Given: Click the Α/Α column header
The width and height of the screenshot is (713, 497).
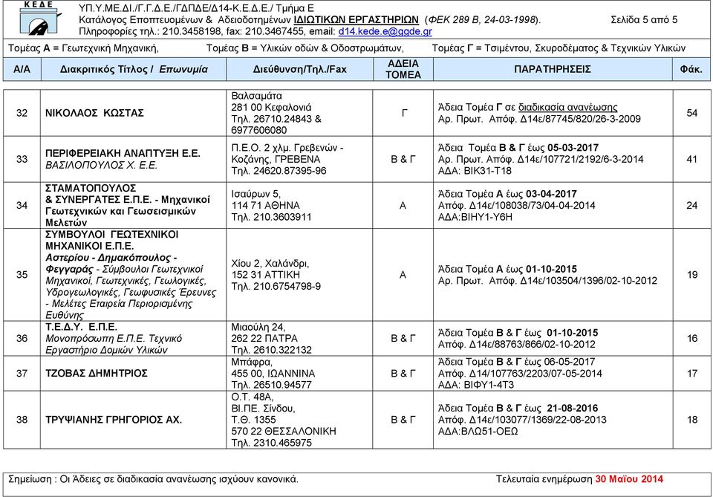Looking at the screenshot, I should coord(22,69).
